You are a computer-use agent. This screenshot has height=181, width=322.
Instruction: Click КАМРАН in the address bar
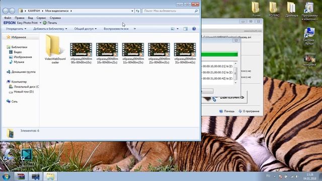pos(34,11)
